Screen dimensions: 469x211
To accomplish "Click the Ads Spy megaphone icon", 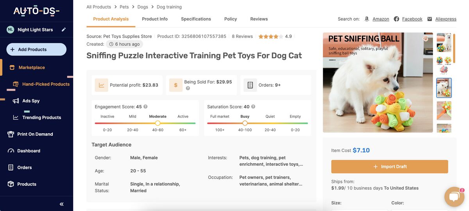I will pyautogui.click(x=16, y=101).
